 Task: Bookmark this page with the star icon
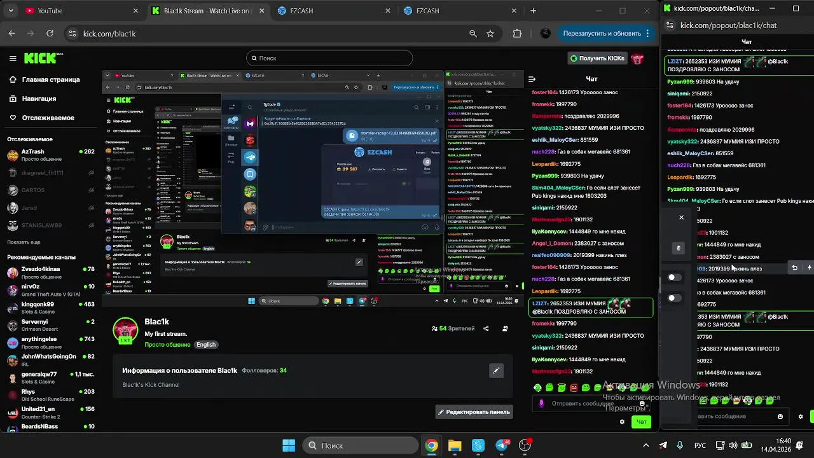pyautogui.click(x=490, y=34)
